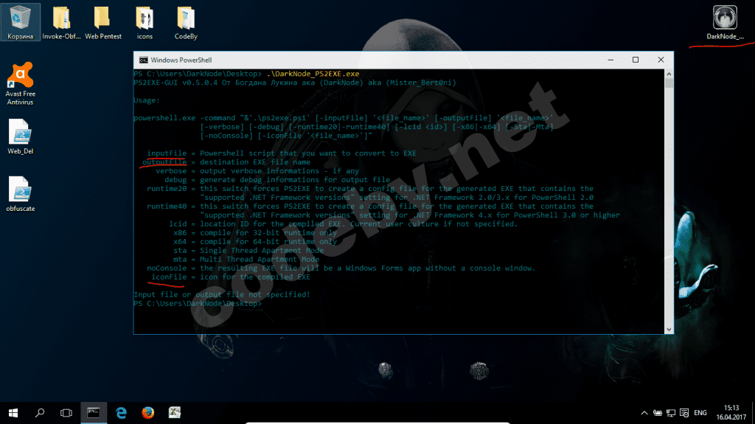Click the PowerShell taskbar button
Screen dimensions: 755x424
pyautogui.click(x=94, y=413)
